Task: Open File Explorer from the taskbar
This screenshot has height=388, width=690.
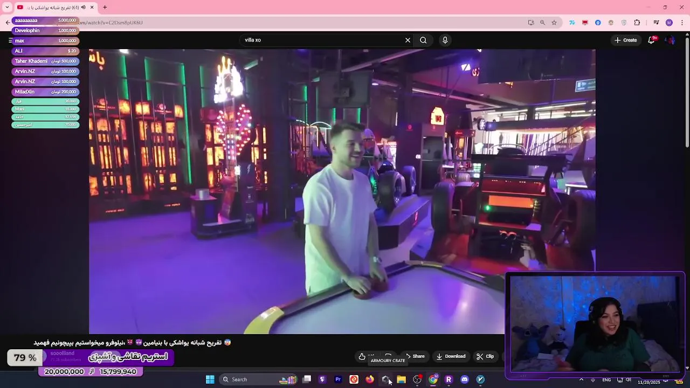Action: (401, 379)
